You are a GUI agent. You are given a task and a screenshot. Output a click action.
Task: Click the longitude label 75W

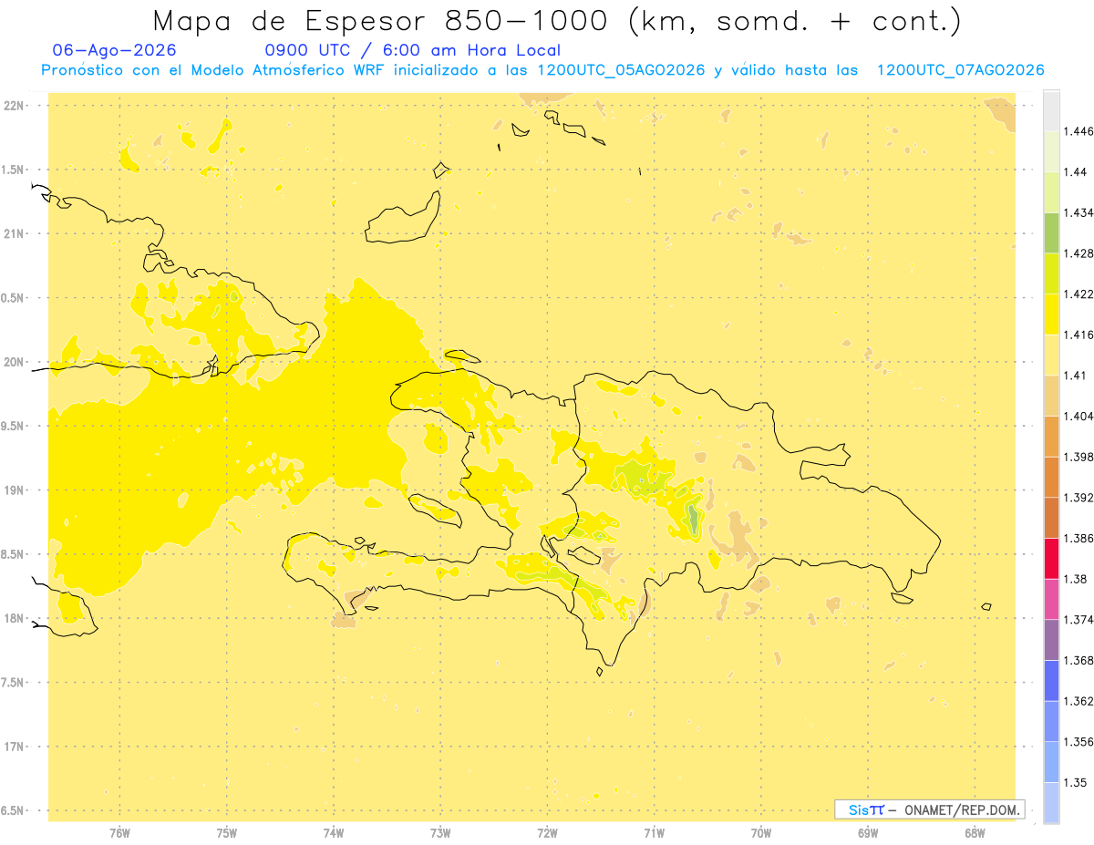[227, 833]
